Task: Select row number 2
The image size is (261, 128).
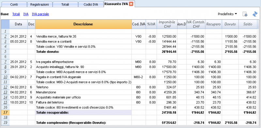Action: (x=5, y=36)
